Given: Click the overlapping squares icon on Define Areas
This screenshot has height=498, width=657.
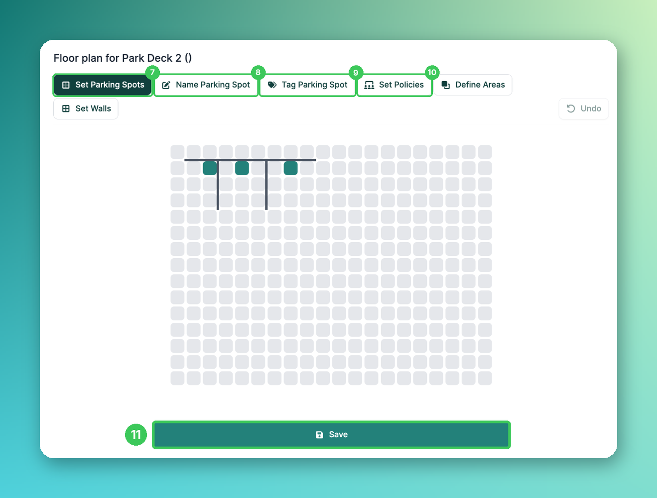Looking at the screenshot, I should point(446,85).
